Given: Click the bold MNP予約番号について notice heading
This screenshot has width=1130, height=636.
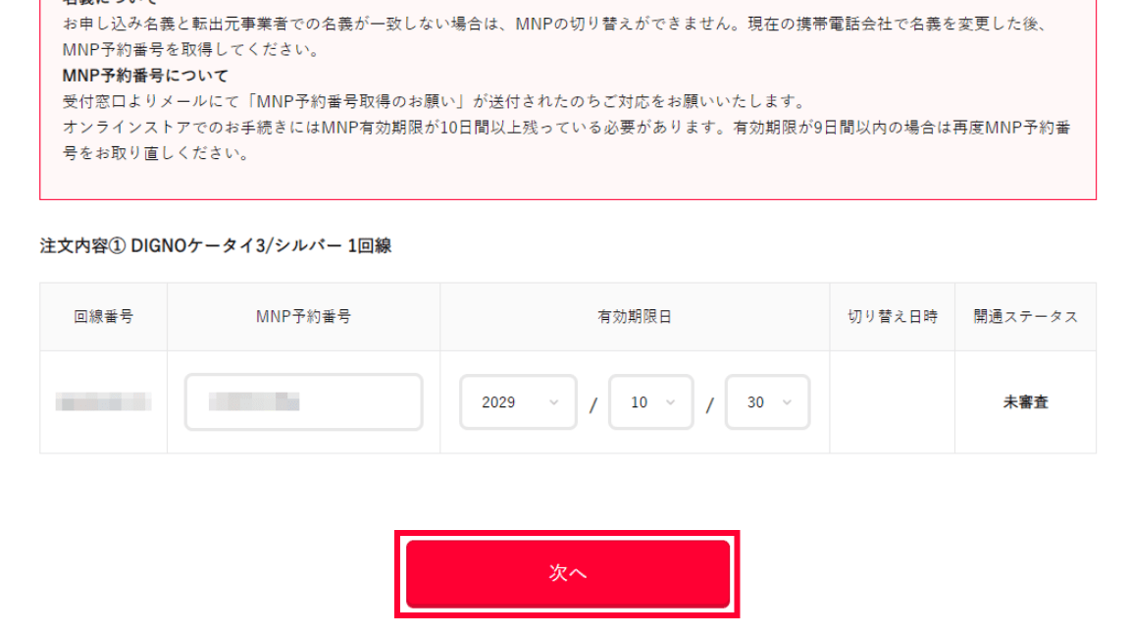Looking at the screenshot, I should [x=144, y=76].
